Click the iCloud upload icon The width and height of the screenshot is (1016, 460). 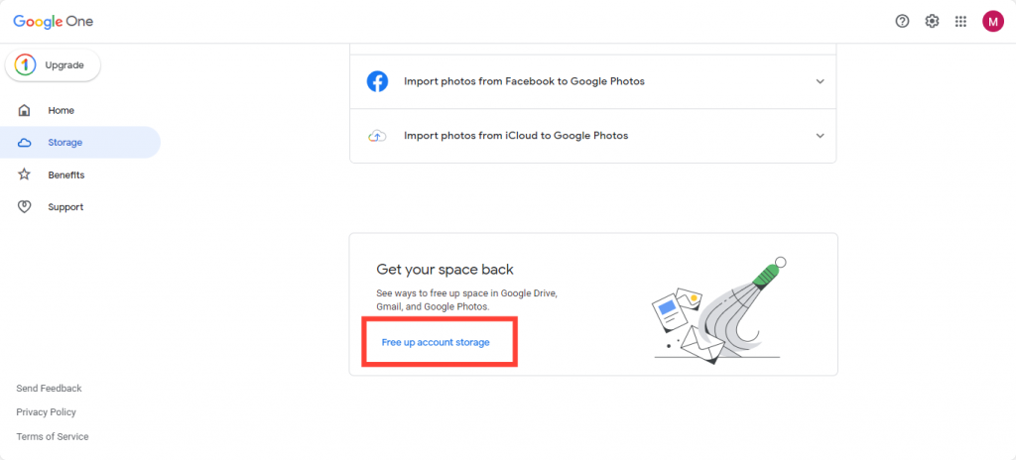377,136
